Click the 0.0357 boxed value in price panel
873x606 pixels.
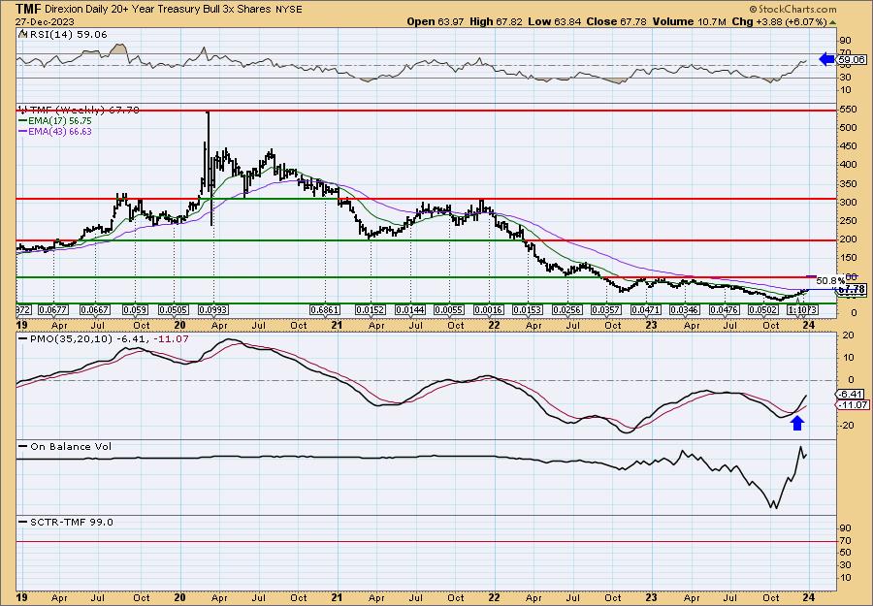(x=605, y=309)
